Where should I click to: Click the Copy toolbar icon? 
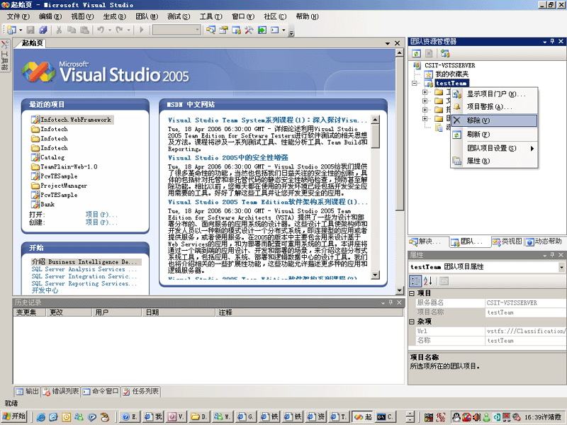click(x=72, y=30)
